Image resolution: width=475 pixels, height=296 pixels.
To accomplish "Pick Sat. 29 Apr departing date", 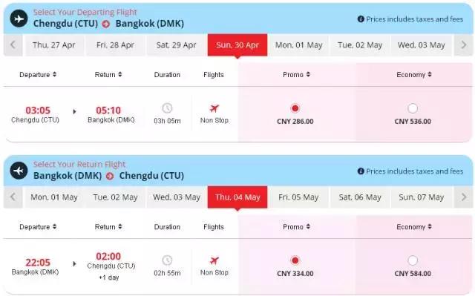I will pyautogui.click(x=177, y=45).
